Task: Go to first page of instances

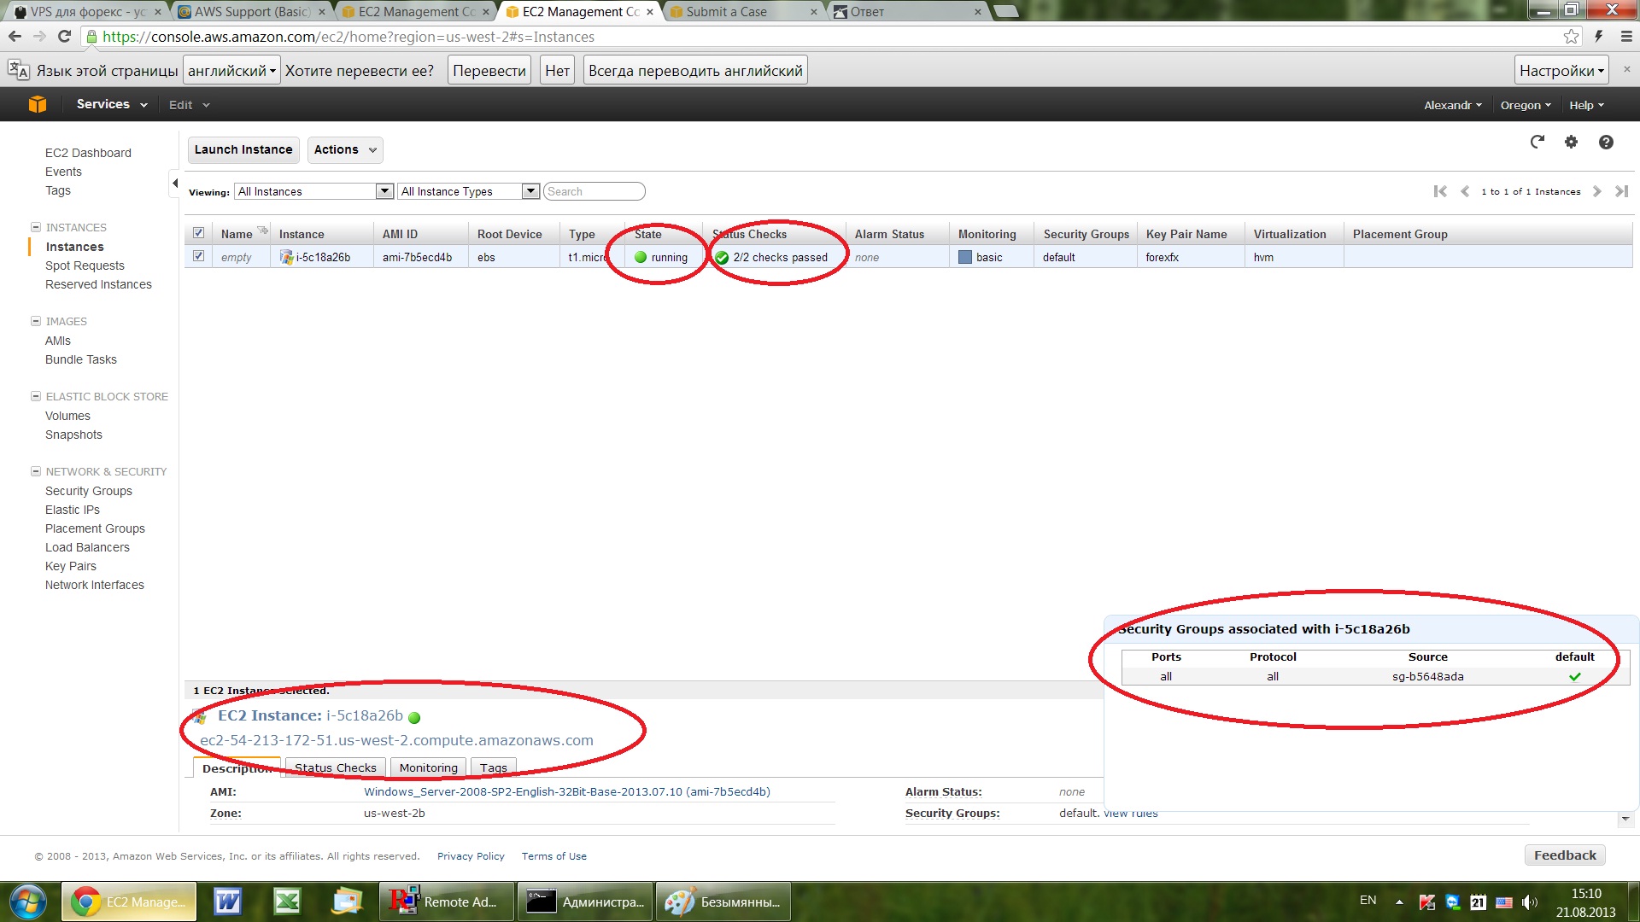Action: tap(1440, 191)
